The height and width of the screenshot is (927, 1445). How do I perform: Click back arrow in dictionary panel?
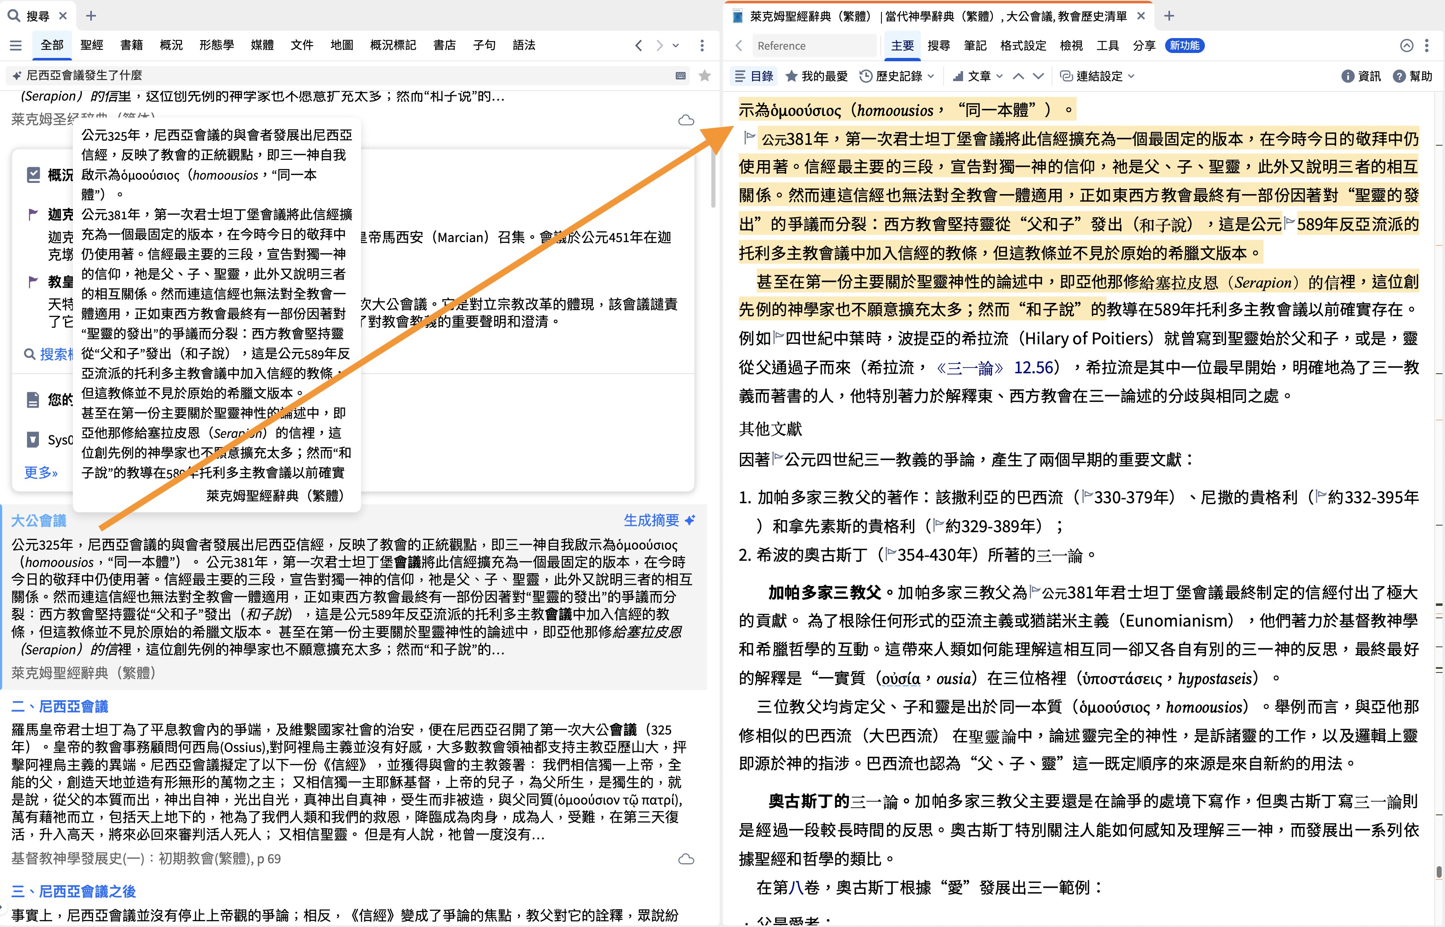coord(739,46)
